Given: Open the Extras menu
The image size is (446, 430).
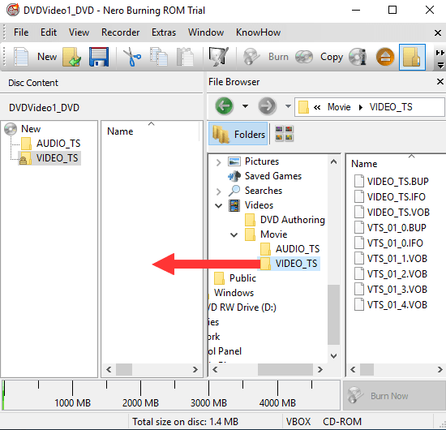Looking at the screenshot, I should coord(164,32).
